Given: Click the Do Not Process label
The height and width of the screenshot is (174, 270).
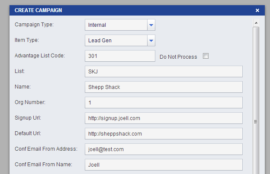Looking at the screenshot, I should point(178,57).
